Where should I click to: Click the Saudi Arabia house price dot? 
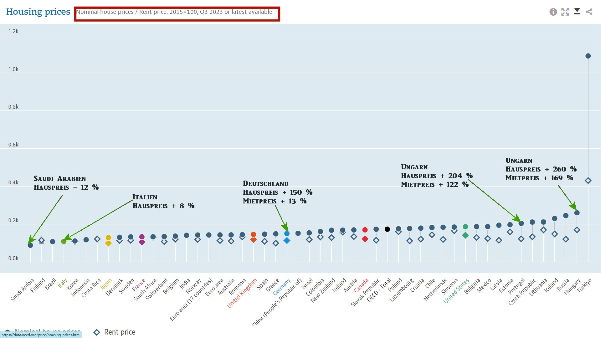point(30,245)
